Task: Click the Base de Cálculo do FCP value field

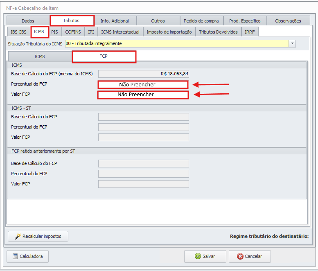Action: point(143,74)
